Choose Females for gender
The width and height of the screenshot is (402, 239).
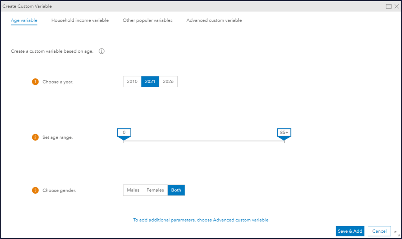coord(155,190)
